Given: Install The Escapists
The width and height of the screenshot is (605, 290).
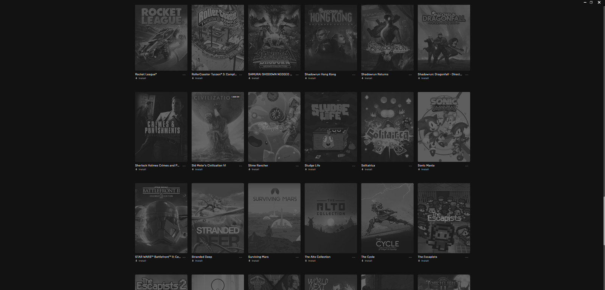Looking at the screenshot, I should point(423,261).
